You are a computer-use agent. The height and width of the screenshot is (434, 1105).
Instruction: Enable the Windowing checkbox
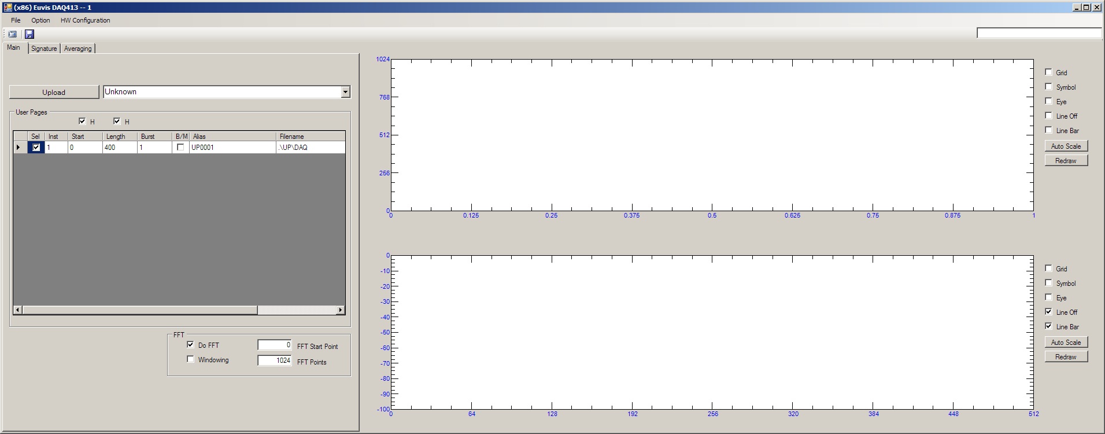[x=190, y=359]
